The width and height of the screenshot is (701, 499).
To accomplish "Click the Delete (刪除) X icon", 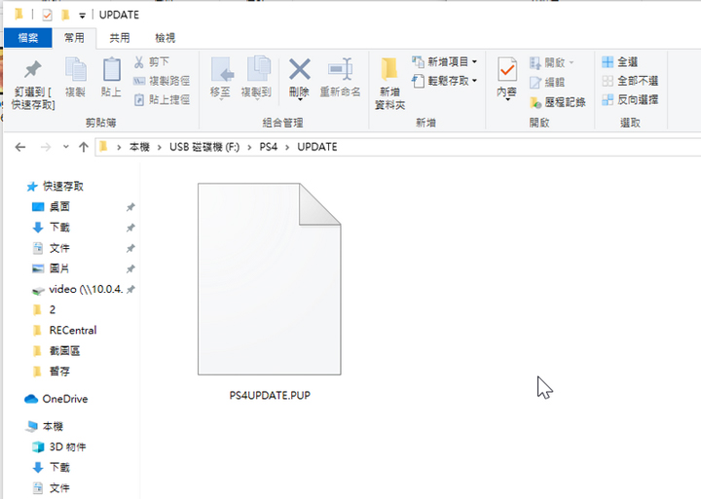I will (x=300, y=69).
